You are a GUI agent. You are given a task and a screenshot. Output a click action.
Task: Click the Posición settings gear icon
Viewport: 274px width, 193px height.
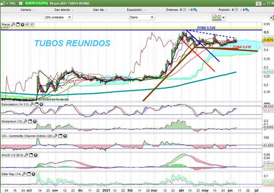pyautogui.click(x=247, y=10)
